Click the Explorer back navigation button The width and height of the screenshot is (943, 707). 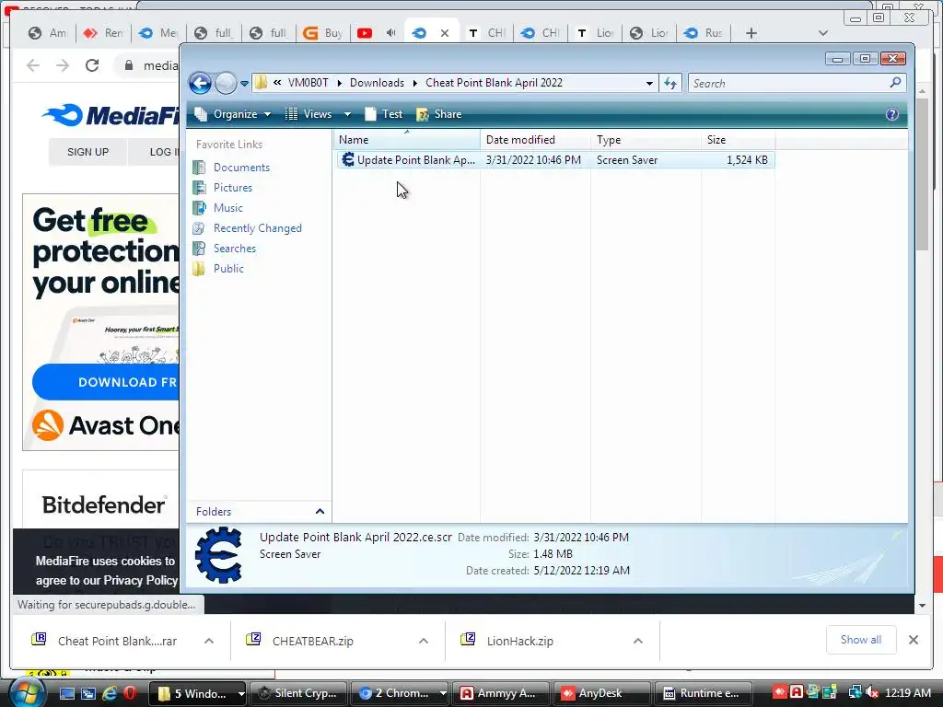pyautogui.click(x=200, y=83)
